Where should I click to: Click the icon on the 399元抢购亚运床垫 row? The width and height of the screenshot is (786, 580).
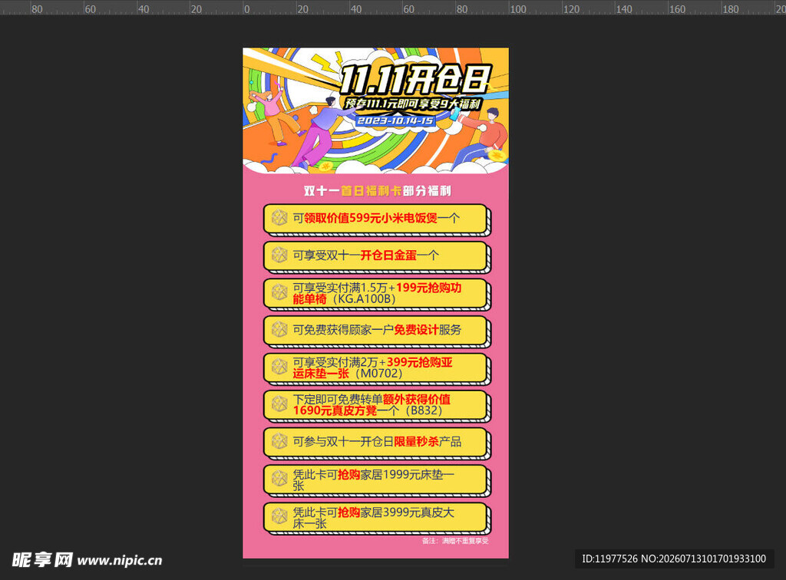(x=279, y=367)
